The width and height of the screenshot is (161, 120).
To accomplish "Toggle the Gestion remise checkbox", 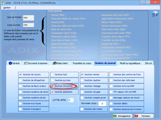I will tap(82, 75).
